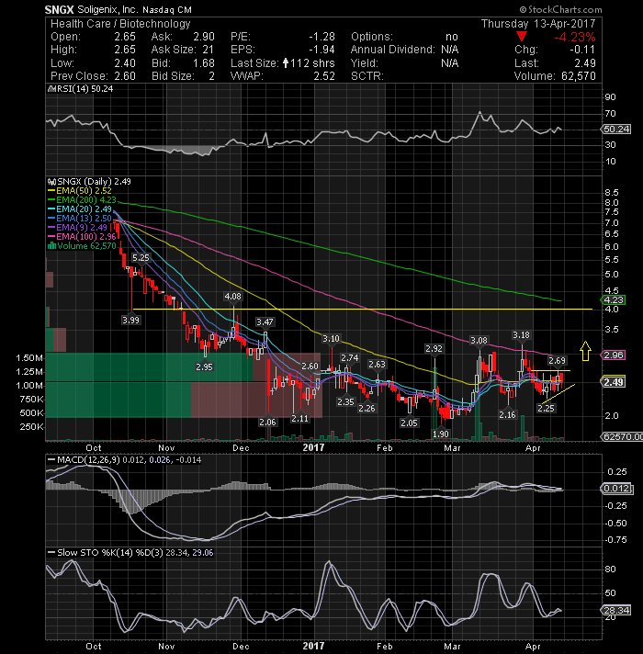Screen dimensions: 643x654
Task: Click the red down-triangle change indicator
Action: (x=521, y=37)
